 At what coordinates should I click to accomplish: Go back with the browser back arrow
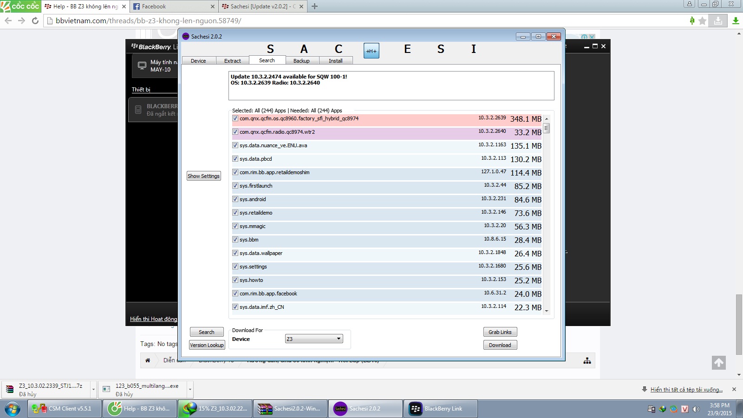tap(8, 20)
